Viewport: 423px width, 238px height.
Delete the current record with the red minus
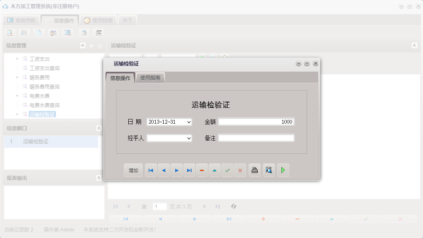(x=202, y=170)
